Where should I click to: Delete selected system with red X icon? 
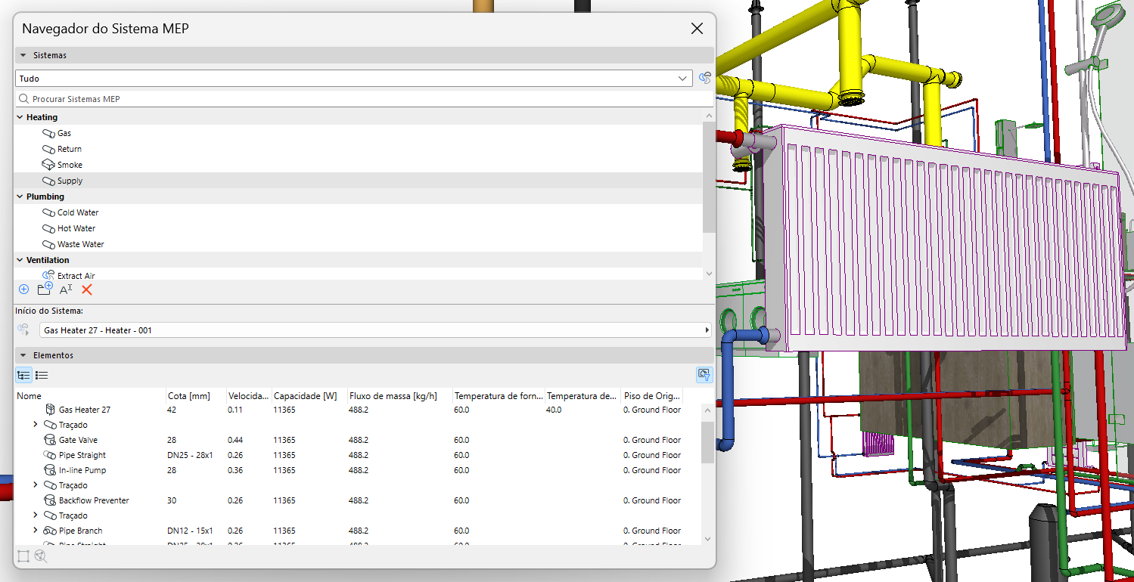[x=87, y=289]
